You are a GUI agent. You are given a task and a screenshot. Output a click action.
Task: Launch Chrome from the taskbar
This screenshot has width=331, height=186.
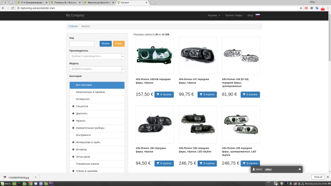31,184
